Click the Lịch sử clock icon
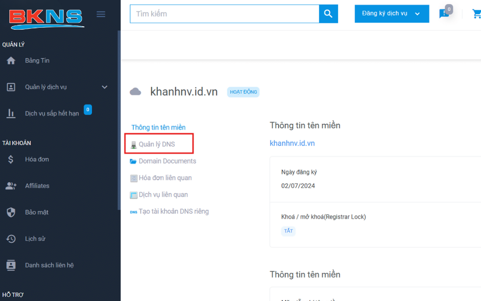The height and width of the screenshot is (301, 481). pyautogui.click(x=11, y=239)
